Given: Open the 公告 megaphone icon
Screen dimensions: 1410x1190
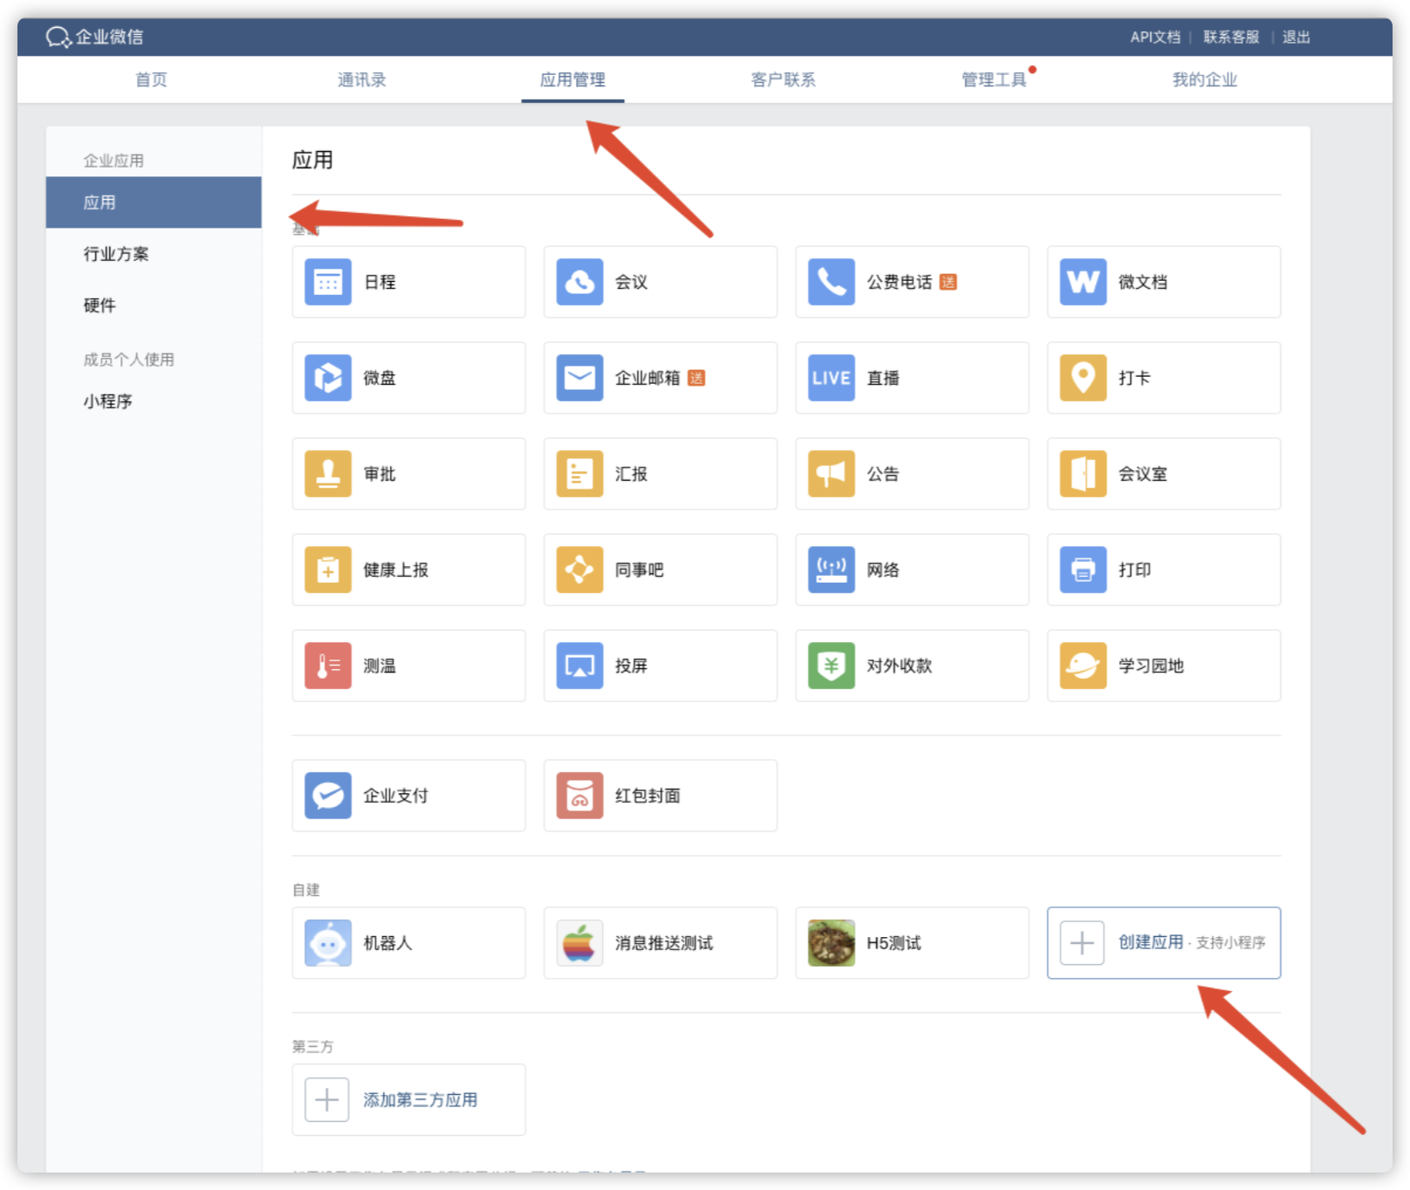Looking at the screenshot, I should [x=831, y=474].
